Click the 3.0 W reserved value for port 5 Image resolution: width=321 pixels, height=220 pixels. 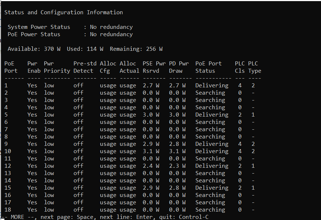point(151,115)
